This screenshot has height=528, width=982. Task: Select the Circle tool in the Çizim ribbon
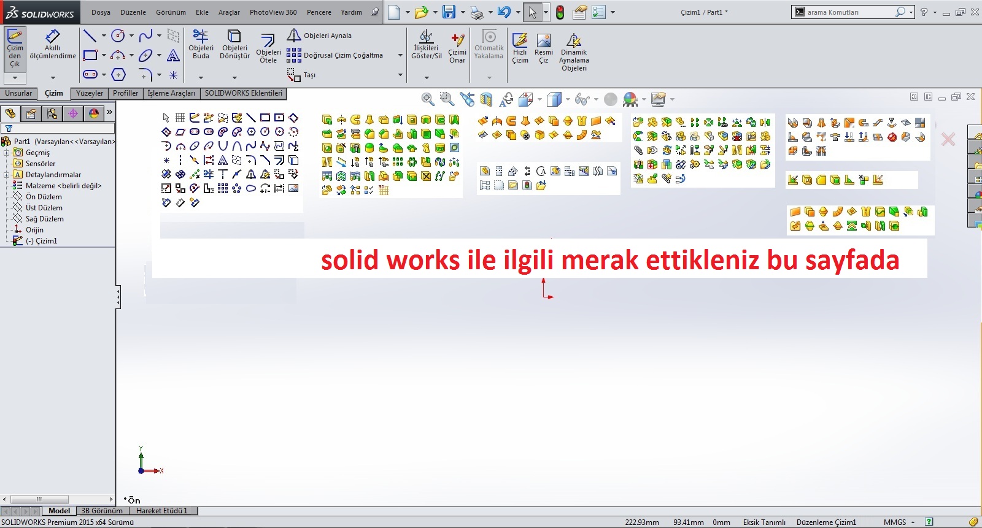tap(118, 36)
